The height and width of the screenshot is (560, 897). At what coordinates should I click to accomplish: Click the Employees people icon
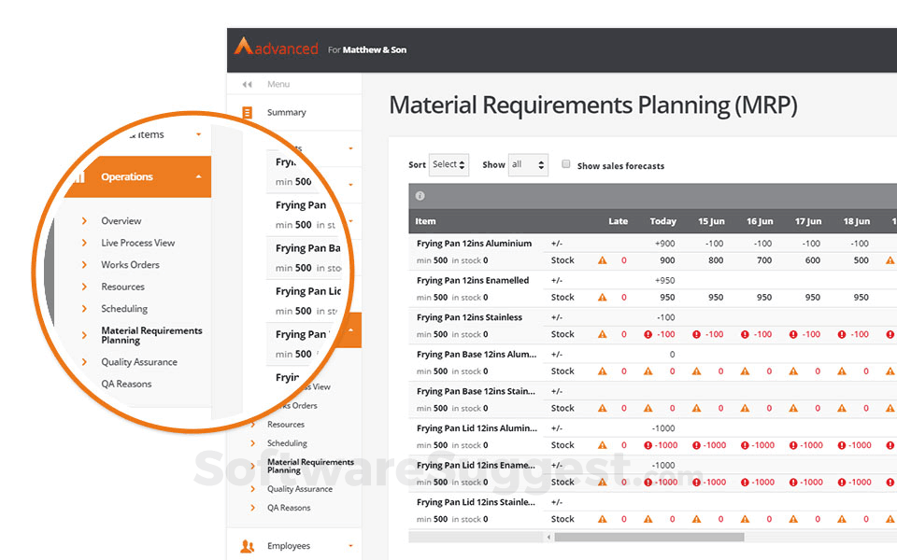click(x=247, y=546)
